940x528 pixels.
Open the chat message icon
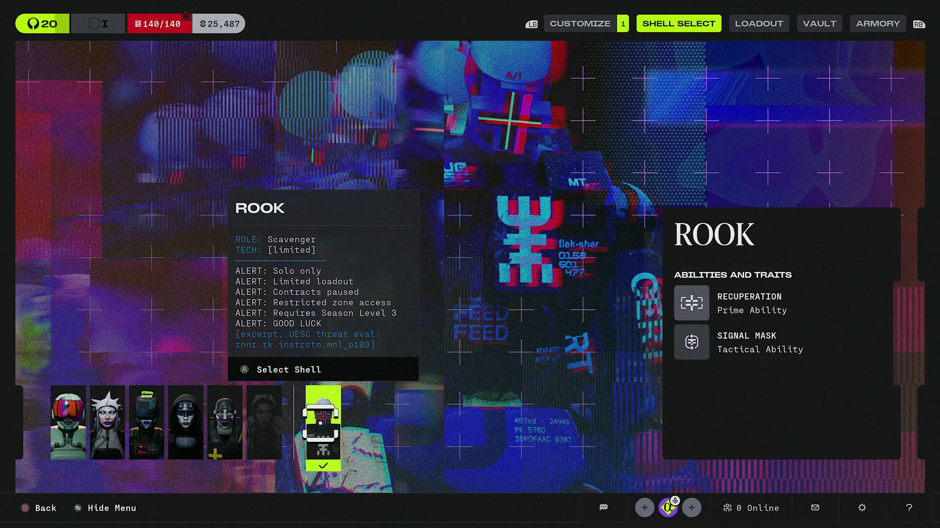[604, 507]
